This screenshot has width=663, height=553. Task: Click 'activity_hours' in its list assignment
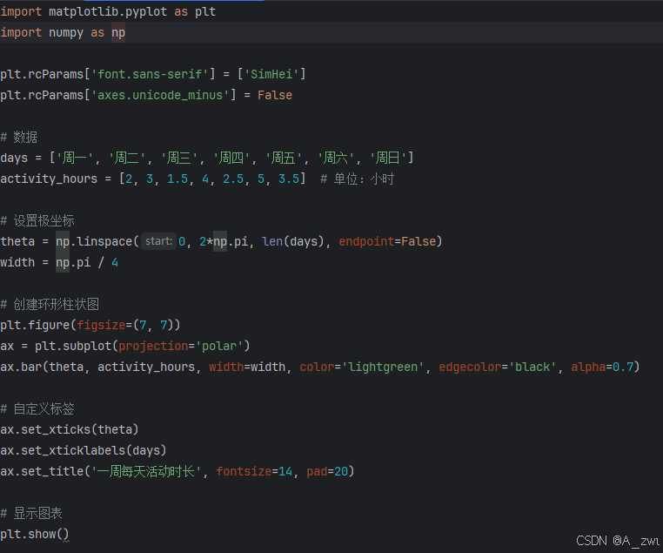coord(49,179)
